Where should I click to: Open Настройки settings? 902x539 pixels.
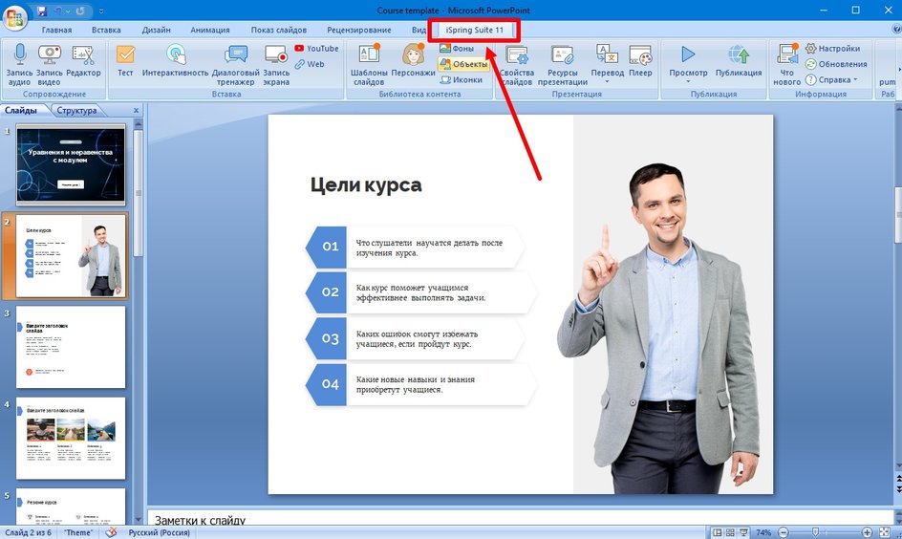[832, 49]
